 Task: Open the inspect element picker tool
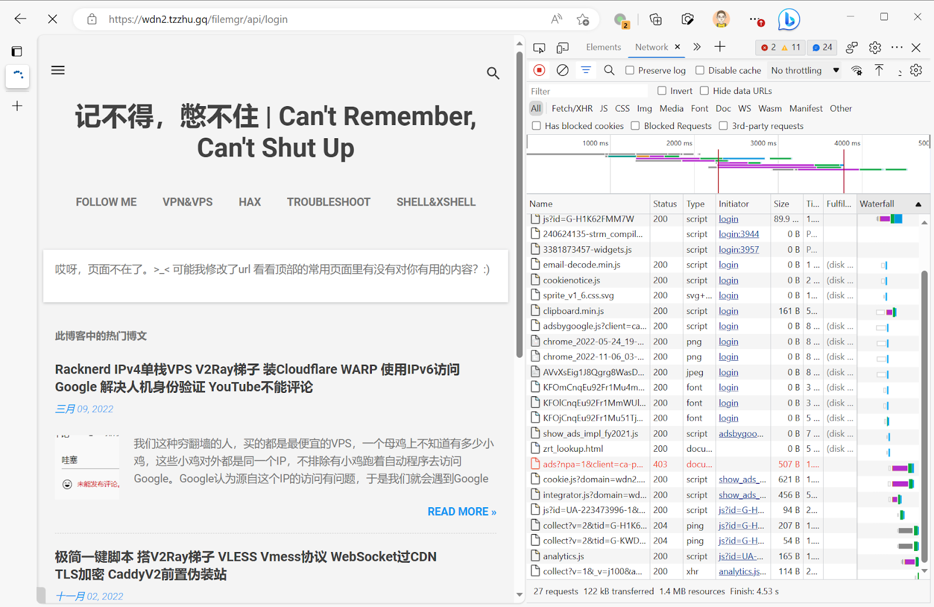pyautogui.click(x=539, y=47)
